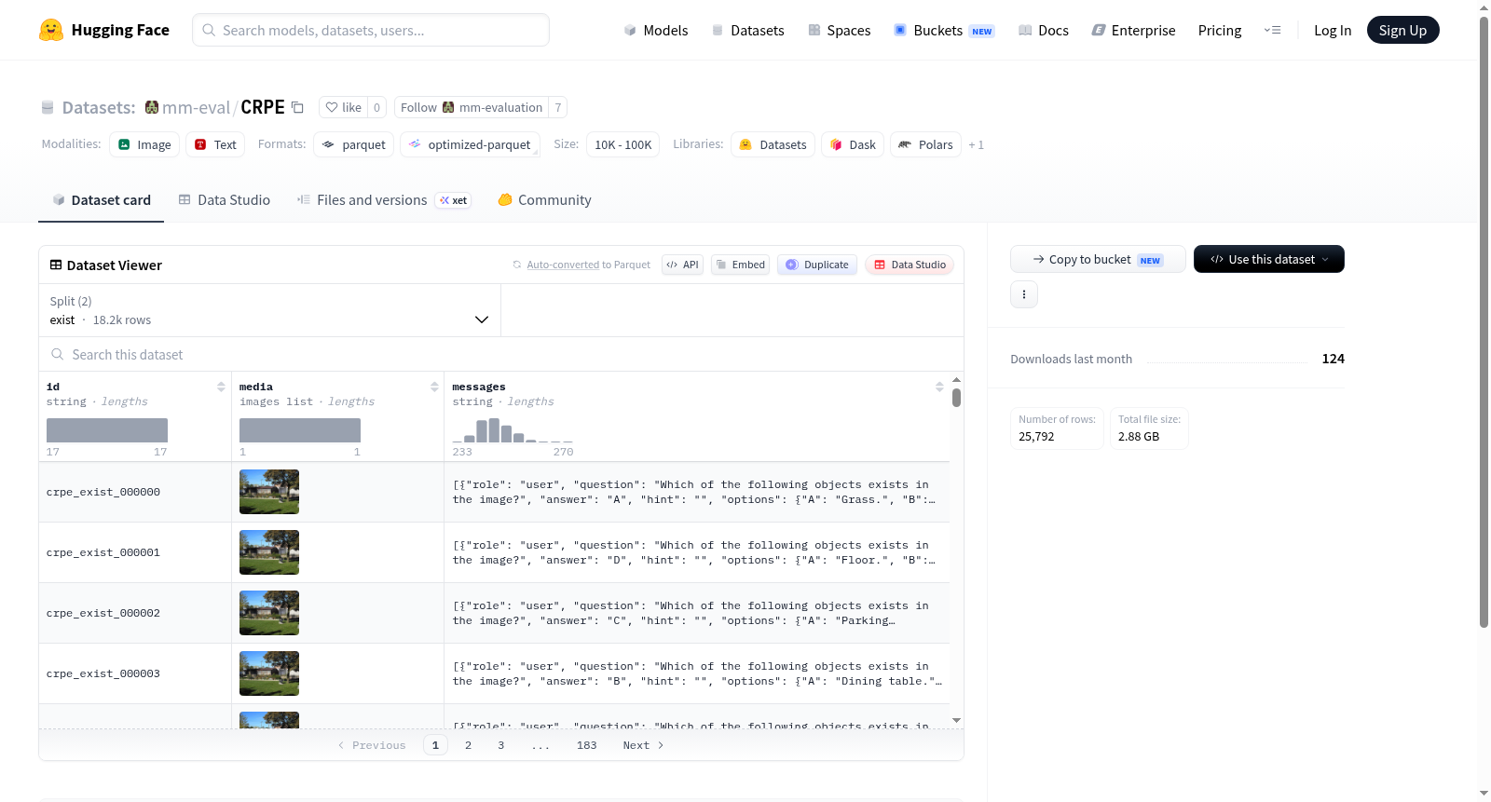The image size is (1491, 802).
Task: Select the crpe_exist_000002 id cell
Action: [x=135, y=613]
